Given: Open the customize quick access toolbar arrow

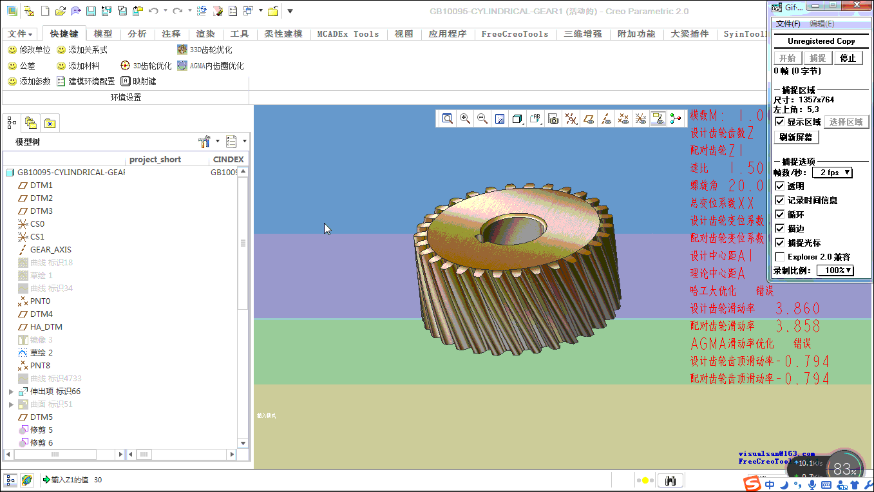Looking at the screenshot, I should (x=290, y=11).
